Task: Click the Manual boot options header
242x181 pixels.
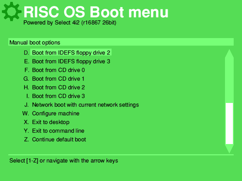Action: (x=121, y=42)
